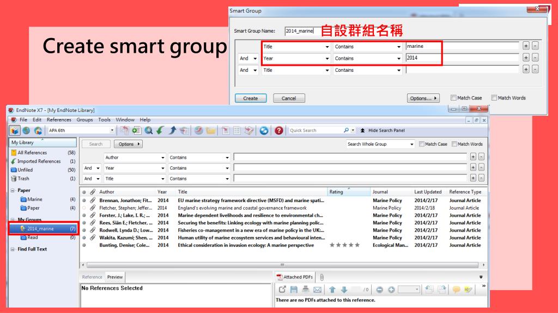The width and height of the screenshot is (558, 313).
Task: Click the Save PDF floppy disk icon
Action: coord(294,290)
